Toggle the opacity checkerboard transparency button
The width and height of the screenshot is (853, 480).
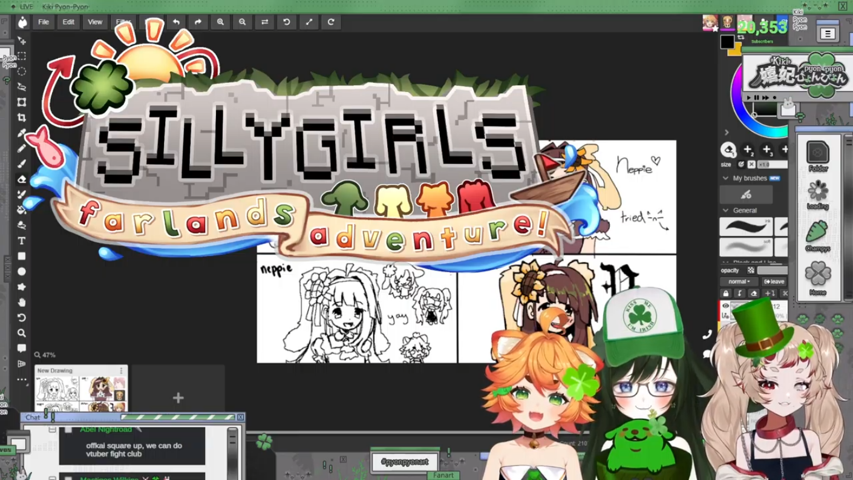(751, 271)
